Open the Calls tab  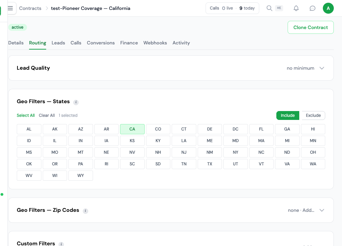click(76, 43)
